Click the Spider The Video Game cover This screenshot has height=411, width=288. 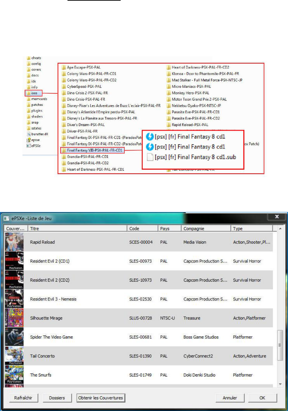click(14, 337)
